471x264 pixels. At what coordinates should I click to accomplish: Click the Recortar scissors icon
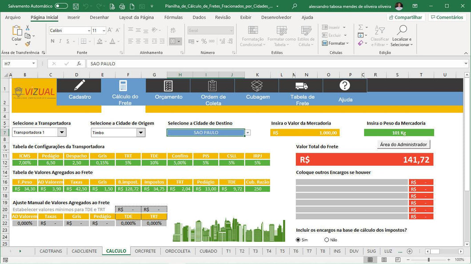(28, 28)
